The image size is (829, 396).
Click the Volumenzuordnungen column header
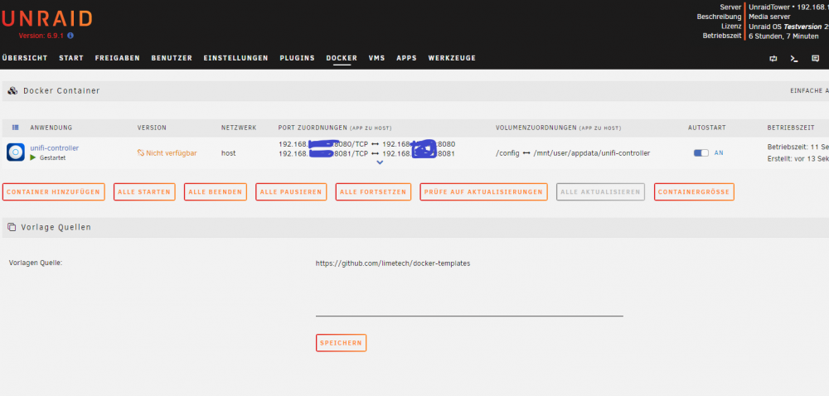(558, 128)
